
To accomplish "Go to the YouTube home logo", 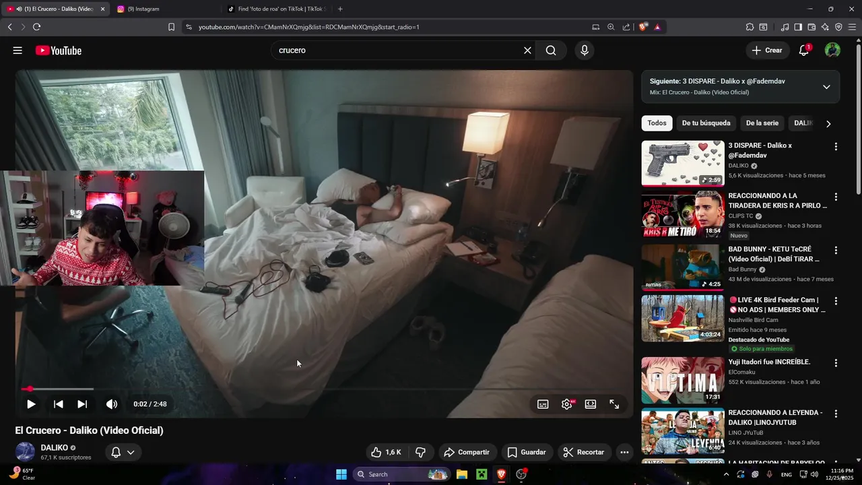I will (x=59, y=51).
